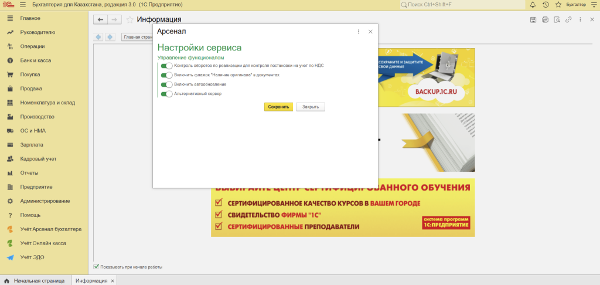
Task: Open the history clock icon
Action: click(x=546, y=5)
